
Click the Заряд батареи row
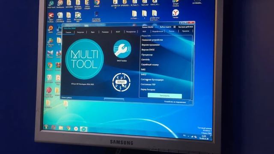click(148, 89)
